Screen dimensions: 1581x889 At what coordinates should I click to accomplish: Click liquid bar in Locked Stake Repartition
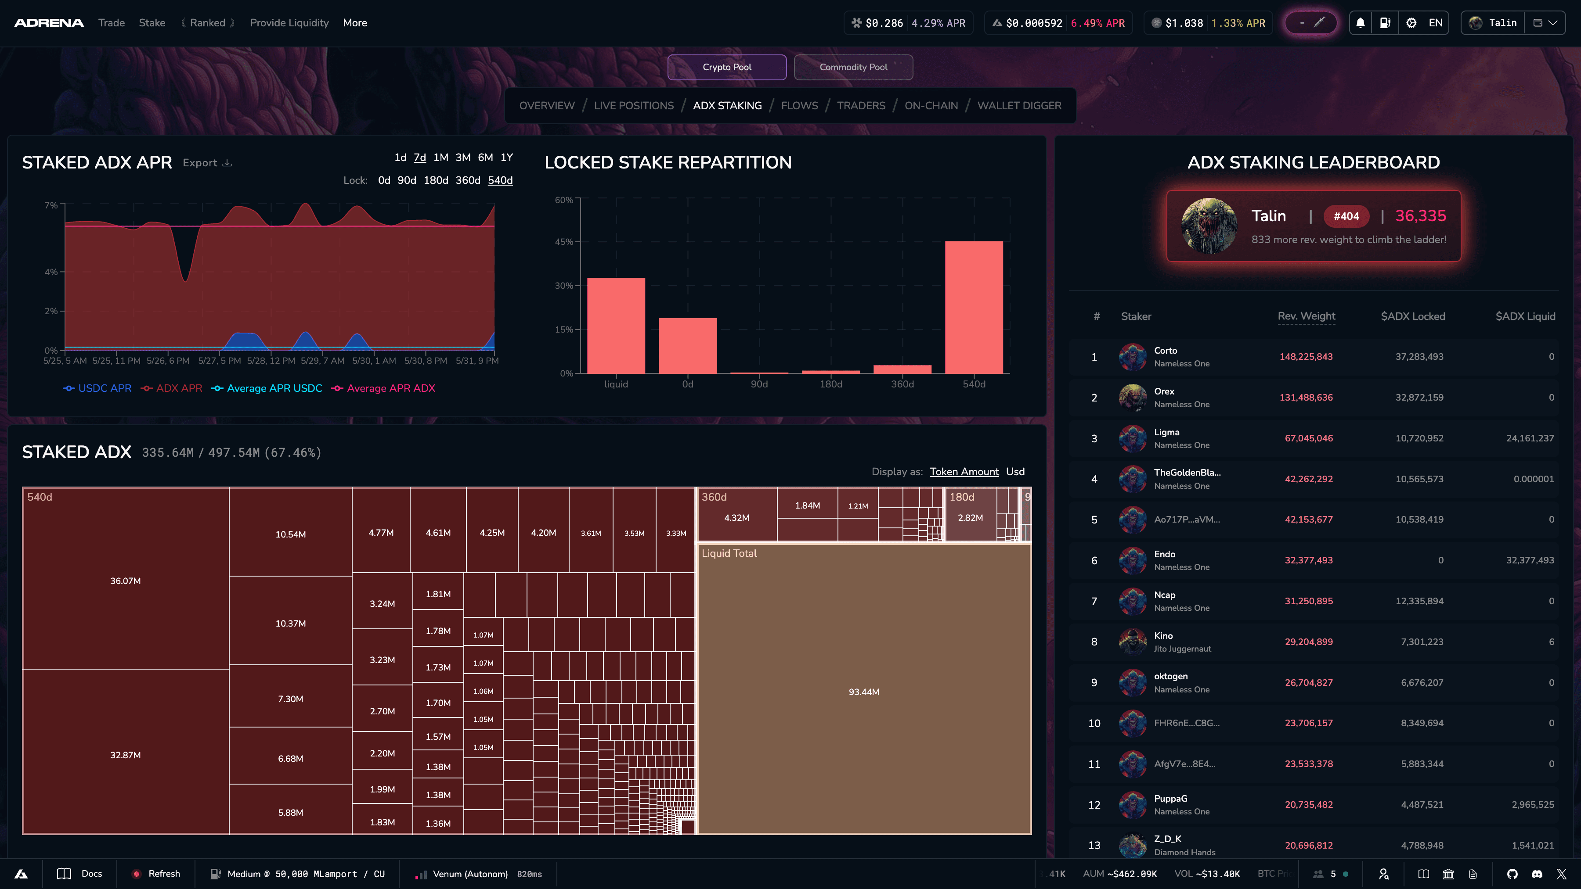point(616,326)
